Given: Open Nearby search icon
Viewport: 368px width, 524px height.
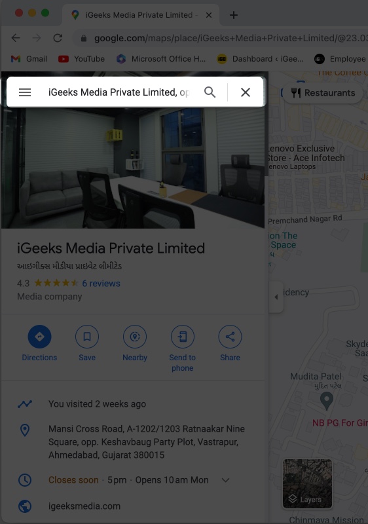Looking at the screenshot, I should pyautogui.click(x=135, y=337).
